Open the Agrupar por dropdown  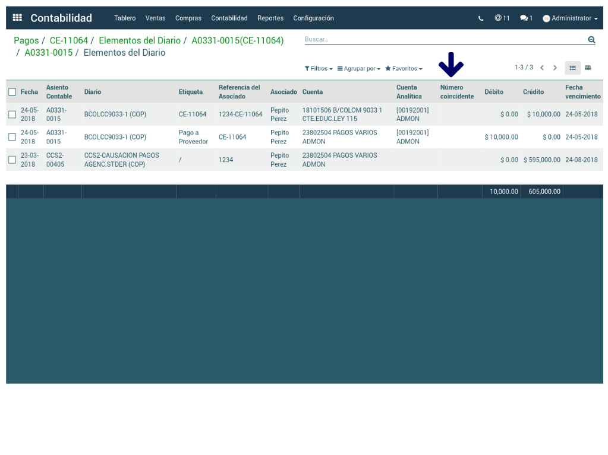[359, 69]
